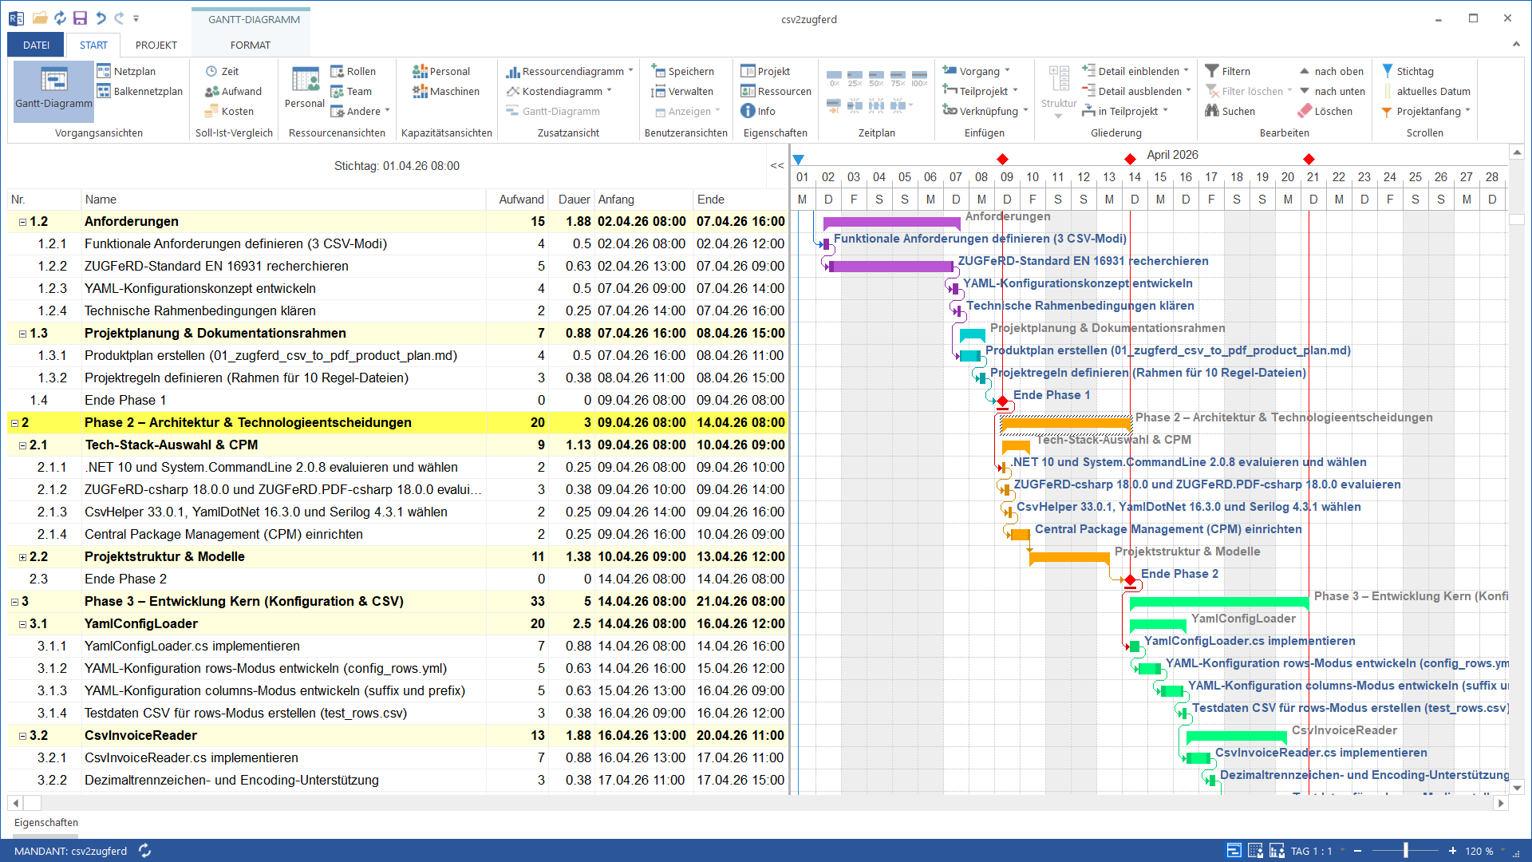Click the undo arrow in quick access

101,18
